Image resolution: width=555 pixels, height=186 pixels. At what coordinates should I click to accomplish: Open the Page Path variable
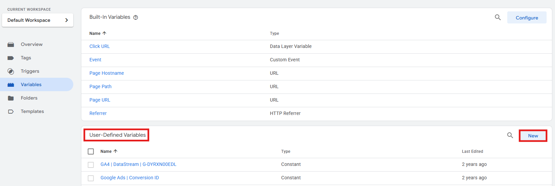[101, 86]
